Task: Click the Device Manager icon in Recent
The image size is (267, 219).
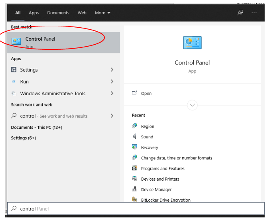Action: (x=134, y=189)
